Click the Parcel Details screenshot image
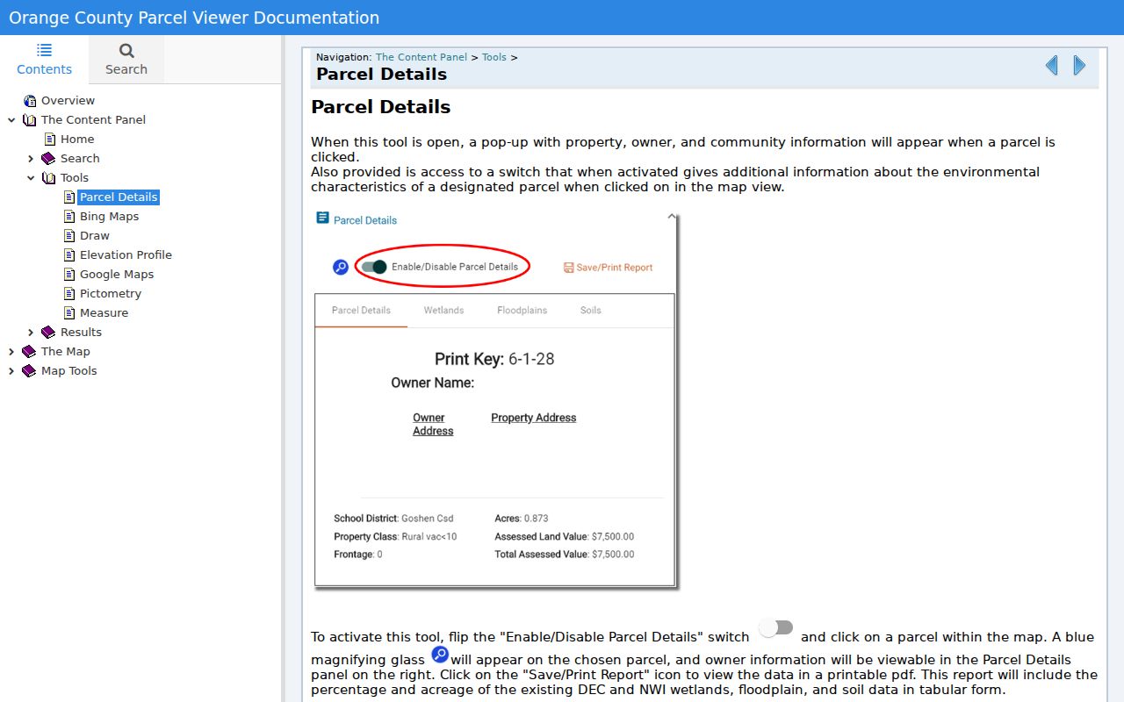Image resolution: width=1124 pixels, height=702 pixels. [x=496, y=399]
